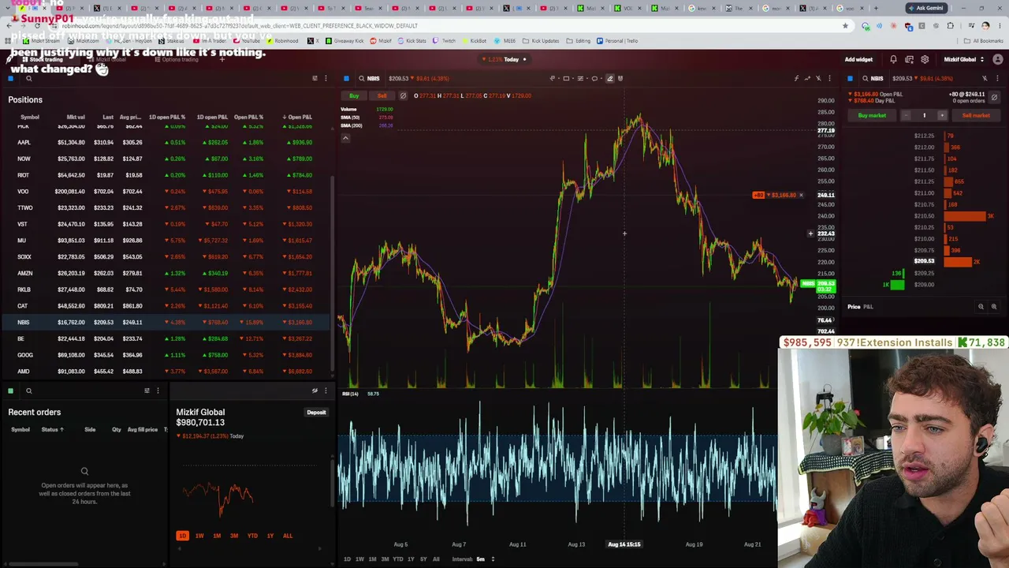Select the highlighted pencil drawing tool on the chart

pos(609,78)
